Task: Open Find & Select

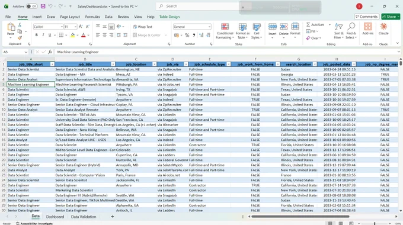Action: click(x=351, y=31)
